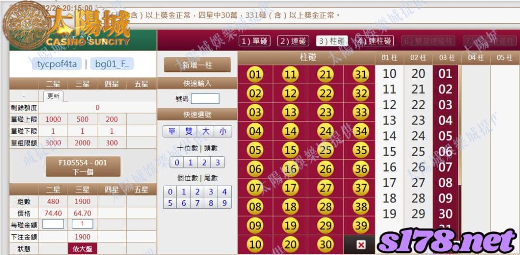Select the 04 柱 column header

pyautogui.click(x=476, y=58)
